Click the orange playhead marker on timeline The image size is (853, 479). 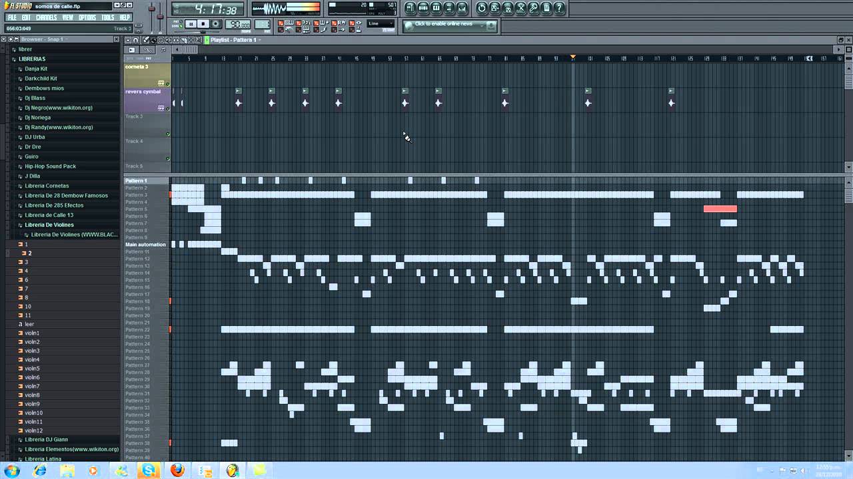coord(572,58)
